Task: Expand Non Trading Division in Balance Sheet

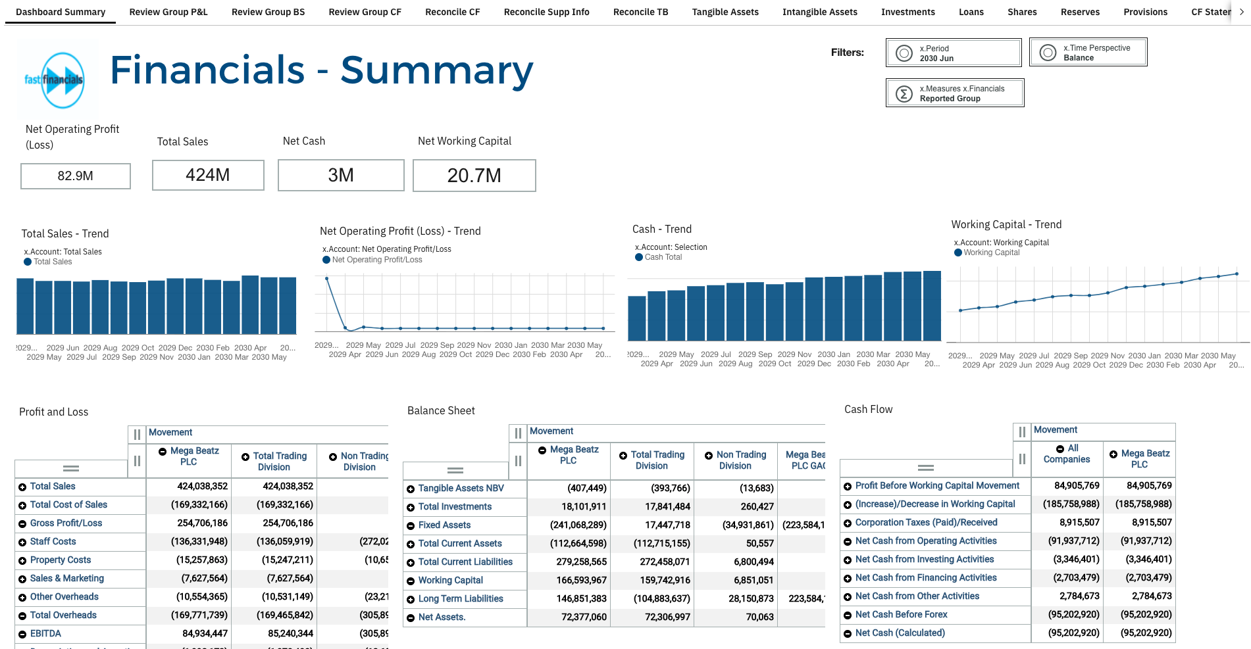Action: pyautogui.click(x=709, y=455)
